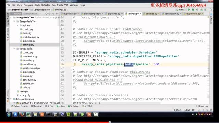Collapse the External Libraries node
Screen dimensions: 219x123
pyautogui.click(x=11, y=99)
